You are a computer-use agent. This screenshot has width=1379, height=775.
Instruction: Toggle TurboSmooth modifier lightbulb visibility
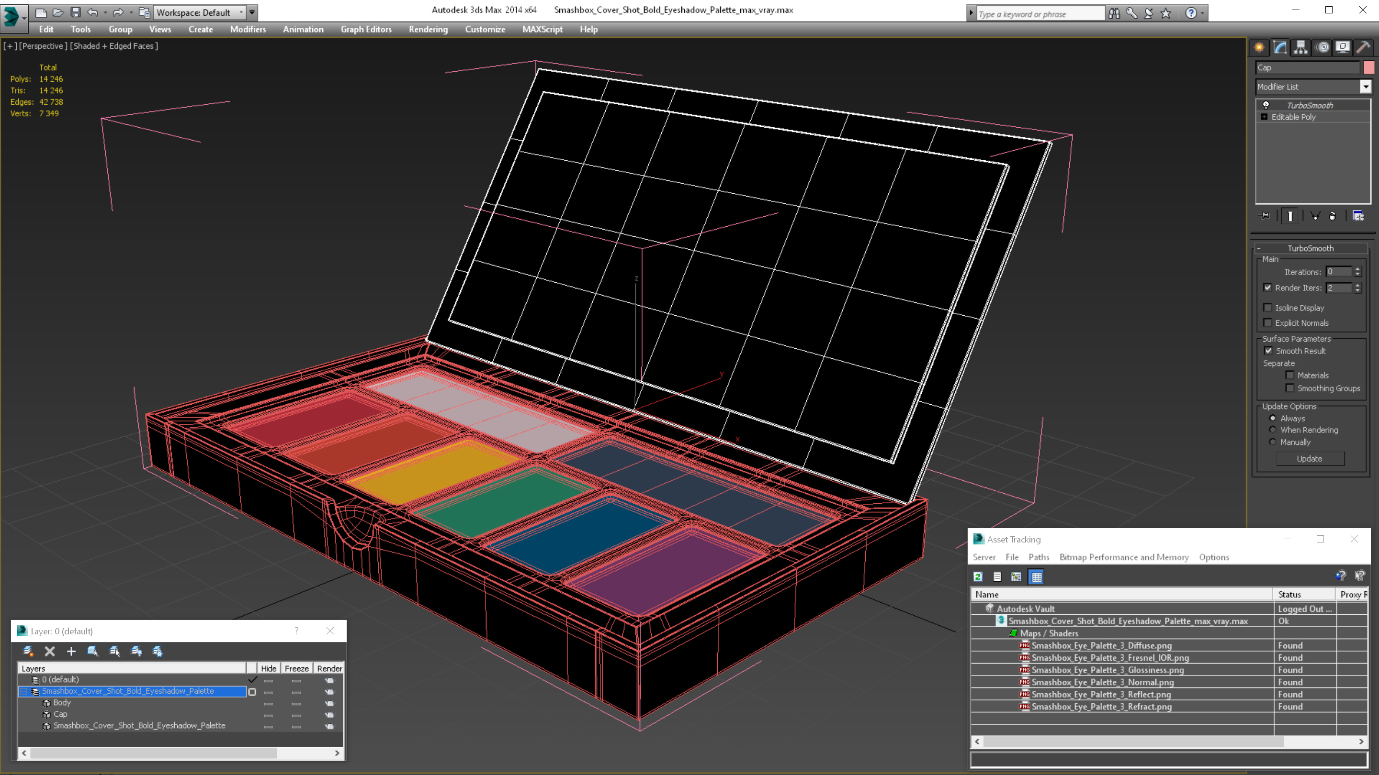(1266, 105)
